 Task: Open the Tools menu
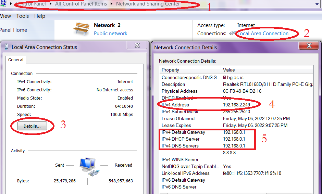23,16
